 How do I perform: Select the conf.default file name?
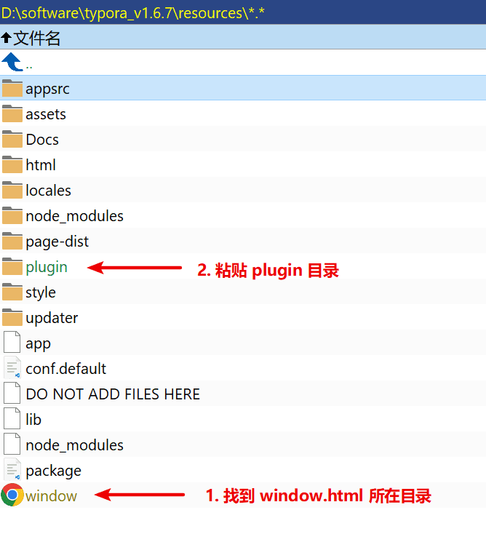tap(65, 369)
